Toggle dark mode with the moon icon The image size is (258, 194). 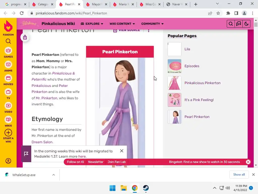click(x=246, y=24)
